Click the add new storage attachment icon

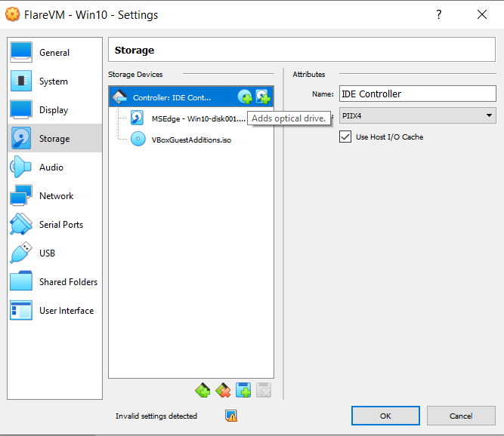[x=243, y=390]
